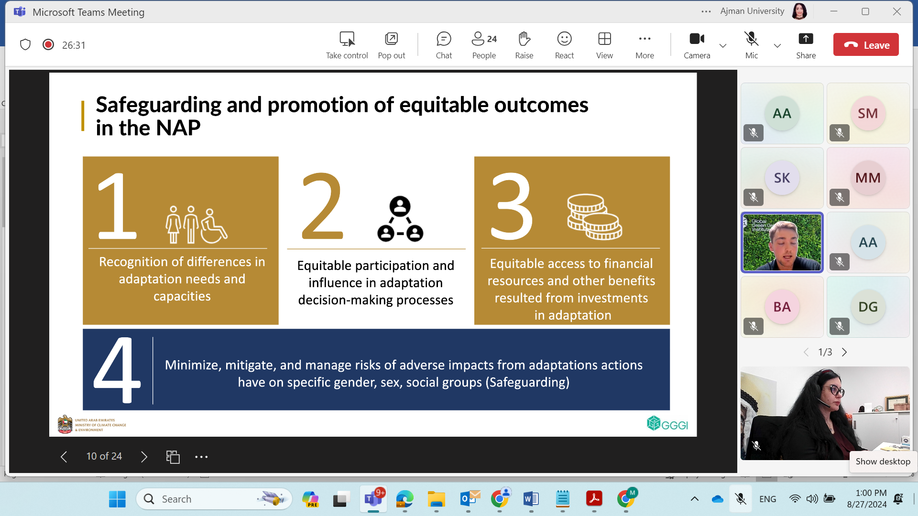This screenshot has width=918, height=516.
Task: Expand the Mic options dropdown arrow
Action: pyautogui.click(x=777, y=46)
